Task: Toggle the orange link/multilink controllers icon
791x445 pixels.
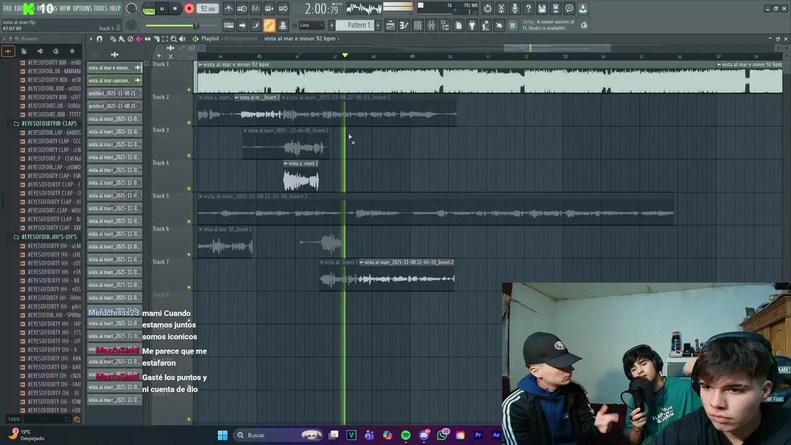Action: pyautogui.click(x=269, y=25)
